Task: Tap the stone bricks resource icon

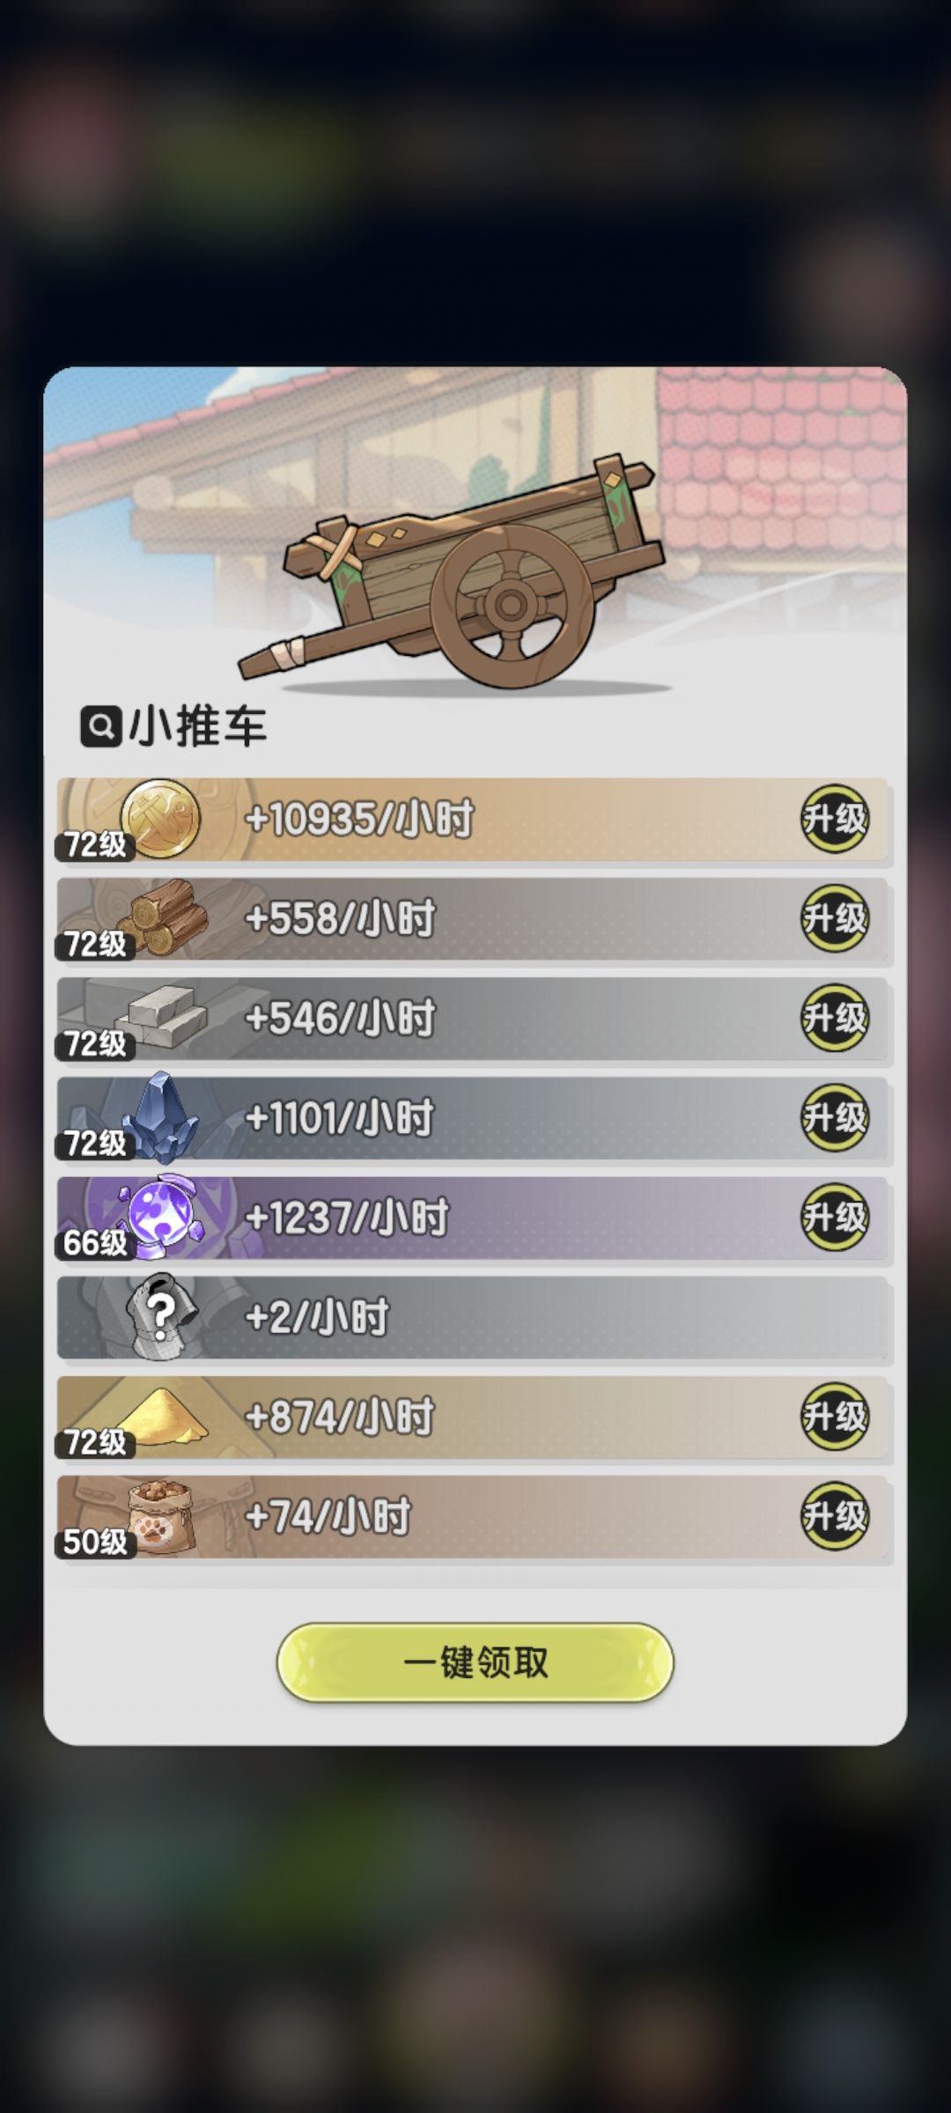Action: (164, 1017)
